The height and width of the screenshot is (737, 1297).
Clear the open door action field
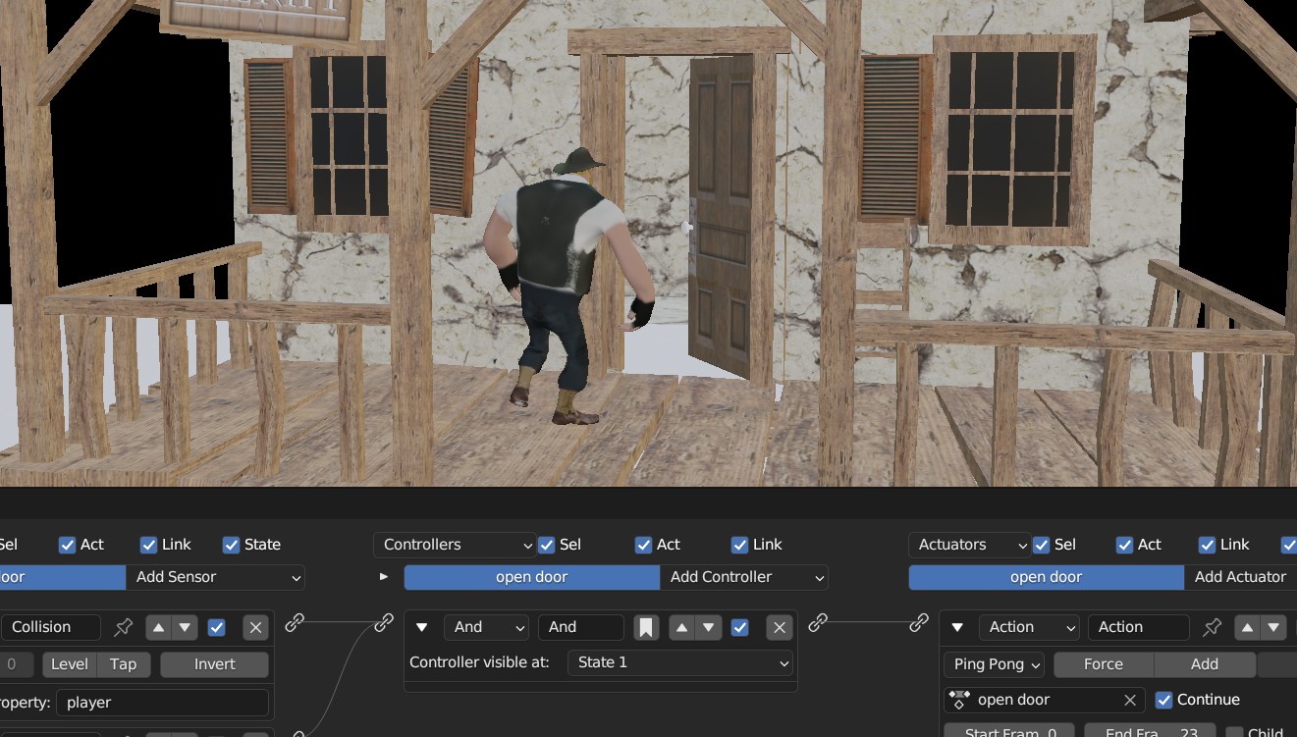(x=1129, y=700)
